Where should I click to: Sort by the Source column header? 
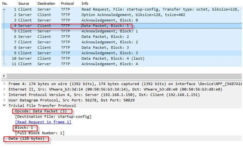[x=24, y=4]
